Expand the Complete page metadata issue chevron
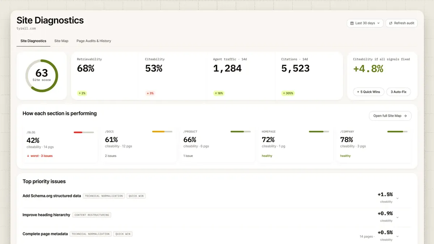434x244 pixels. (397, 236)
